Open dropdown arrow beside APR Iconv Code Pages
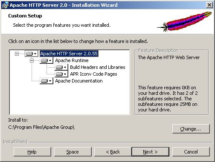 coord(65,74)
